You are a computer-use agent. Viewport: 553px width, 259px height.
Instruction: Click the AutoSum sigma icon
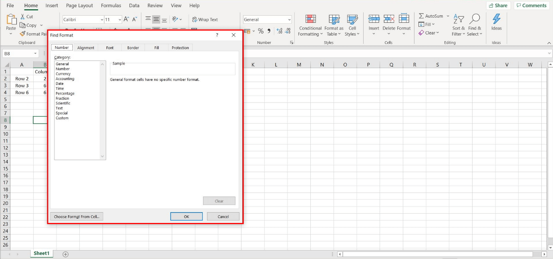(421, 16)
